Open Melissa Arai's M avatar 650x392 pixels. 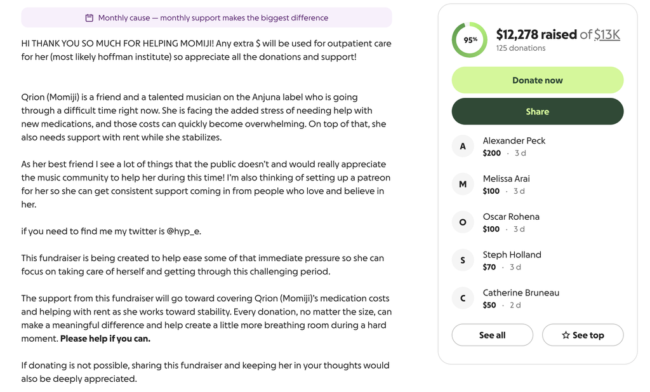click(463, 184)
